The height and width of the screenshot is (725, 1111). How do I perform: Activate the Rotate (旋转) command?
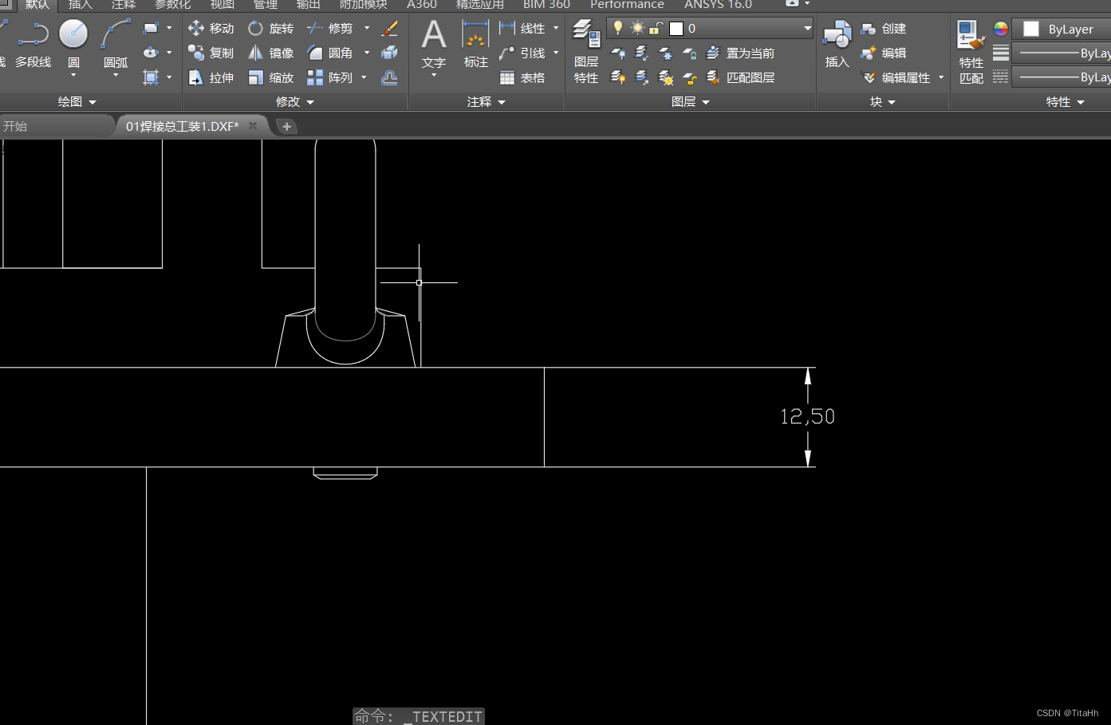click(x=270, y=29)
